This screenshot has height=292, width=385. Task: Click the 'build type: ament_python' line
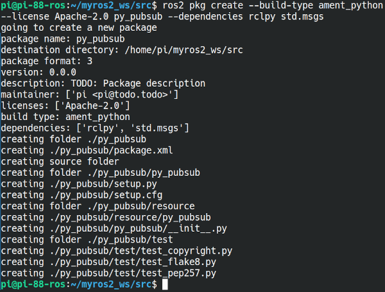[x=65, y=117]
